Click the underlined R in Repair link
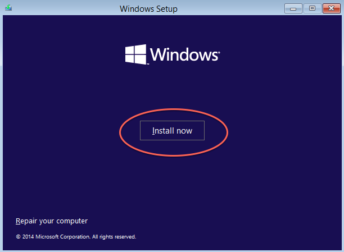This screenshot has height=252, width=344. (x=18, y=221)
